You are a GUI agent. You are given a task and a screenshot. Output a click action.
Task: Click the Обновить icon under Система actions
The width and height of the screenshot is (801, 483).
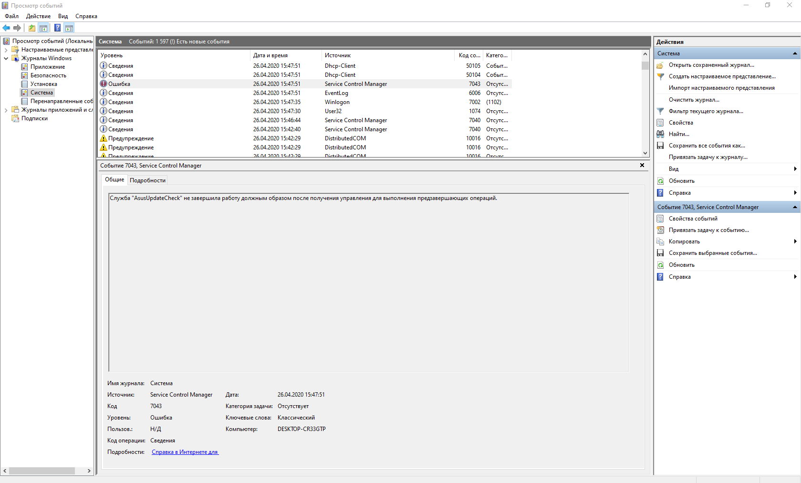[660, 181]
